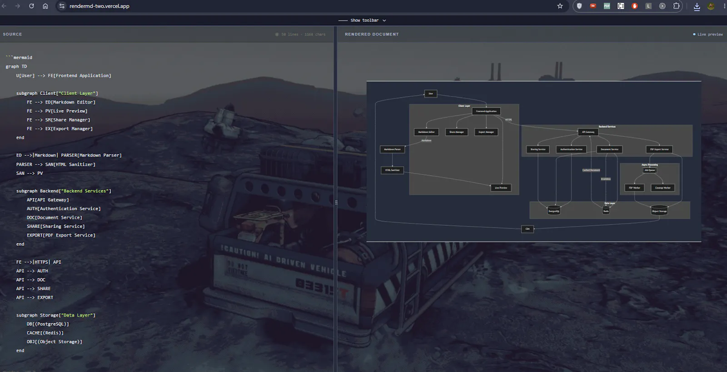The image size is (727, 372).
Task: Click the 'FE --> SM[Share Manager]' line
Action: 58,120
